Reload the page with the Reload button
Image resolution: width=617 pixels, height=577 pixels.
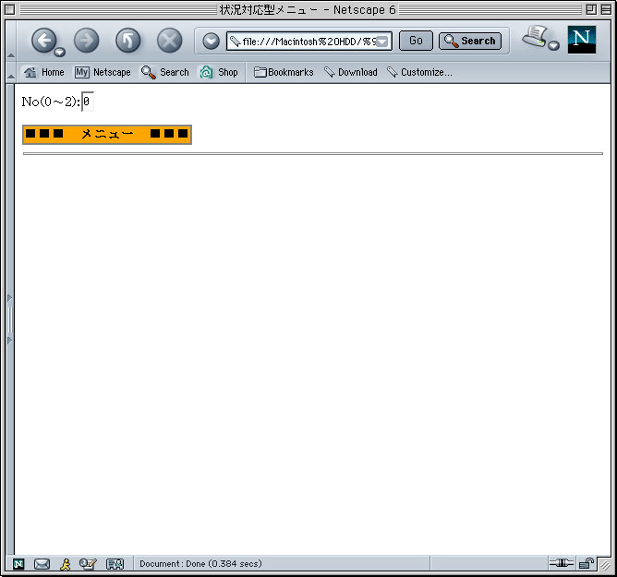[x=127, y=40]
